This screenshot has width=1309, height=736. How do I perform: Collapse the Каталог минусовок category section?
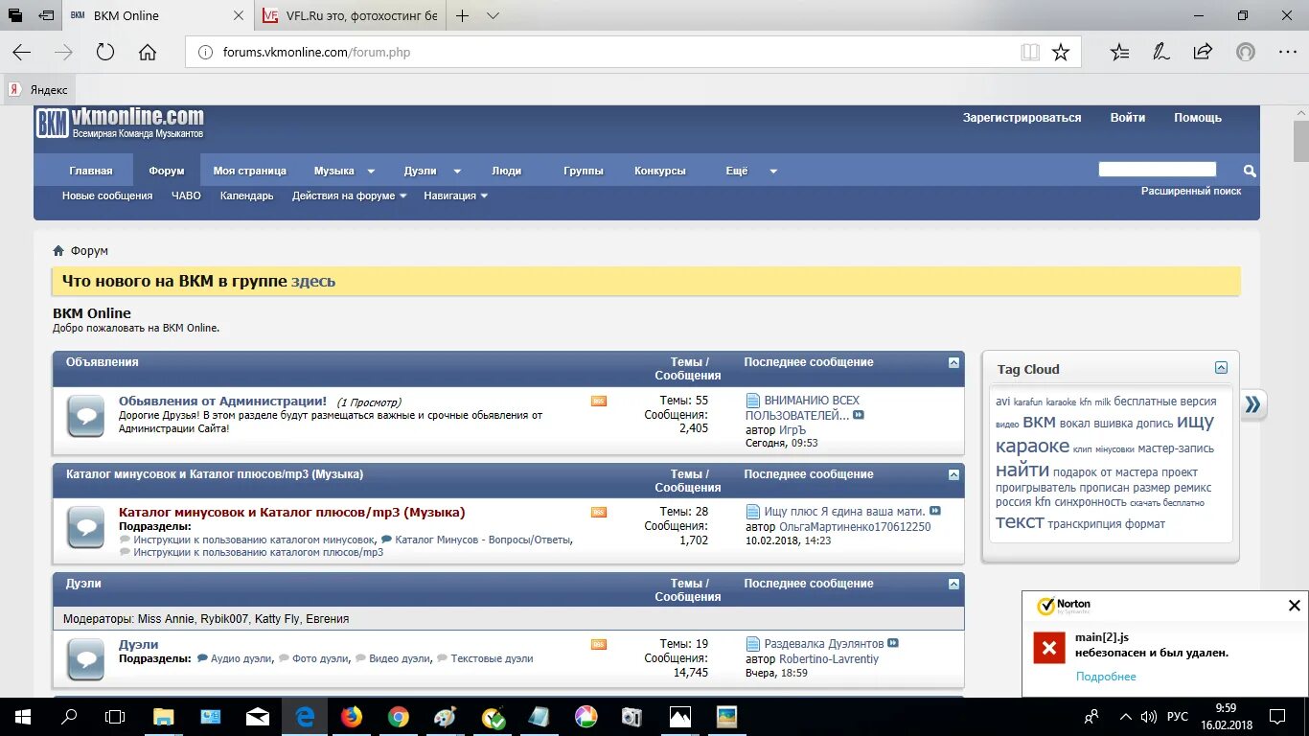pos(953,474)
